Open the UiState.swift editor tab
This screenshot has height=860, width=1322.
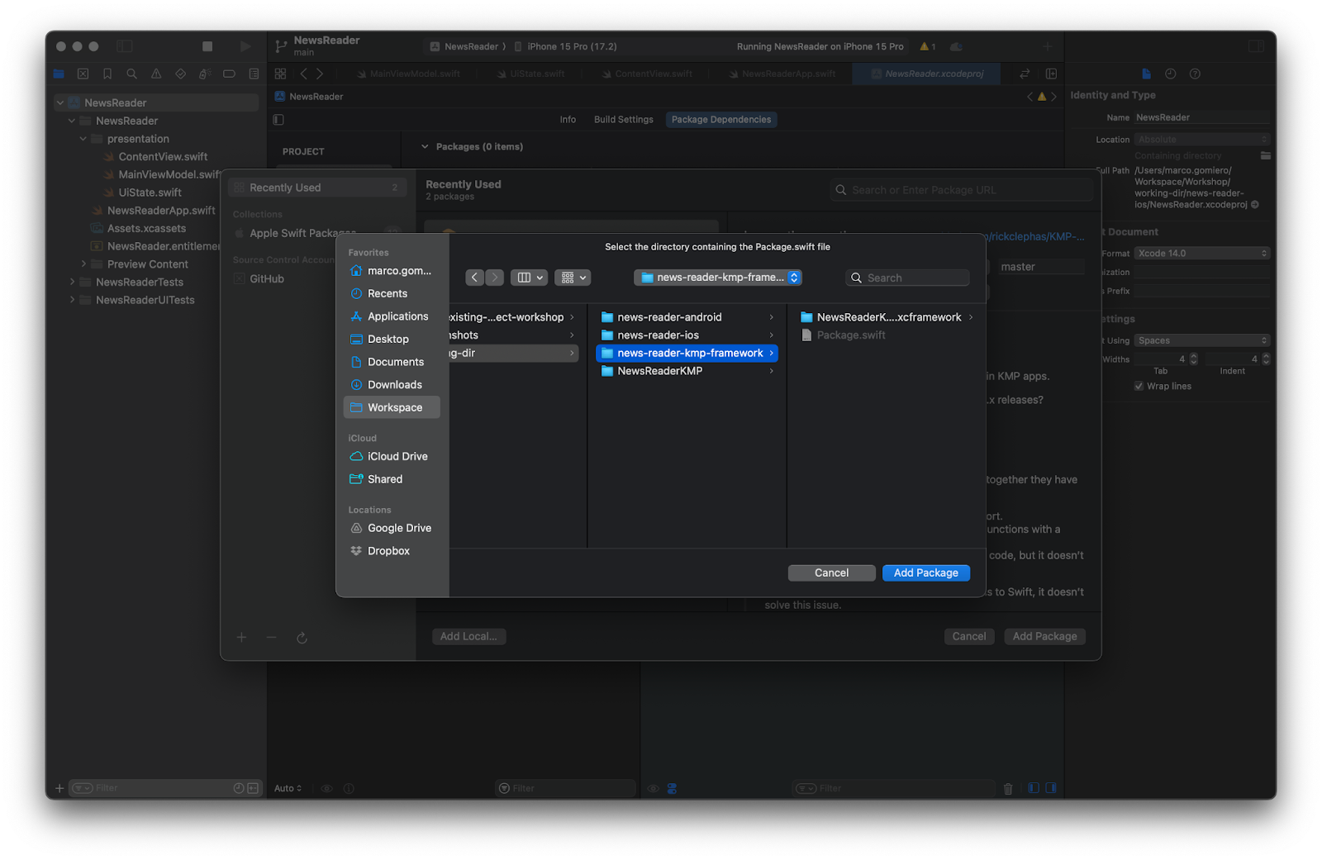pos(531,74)
